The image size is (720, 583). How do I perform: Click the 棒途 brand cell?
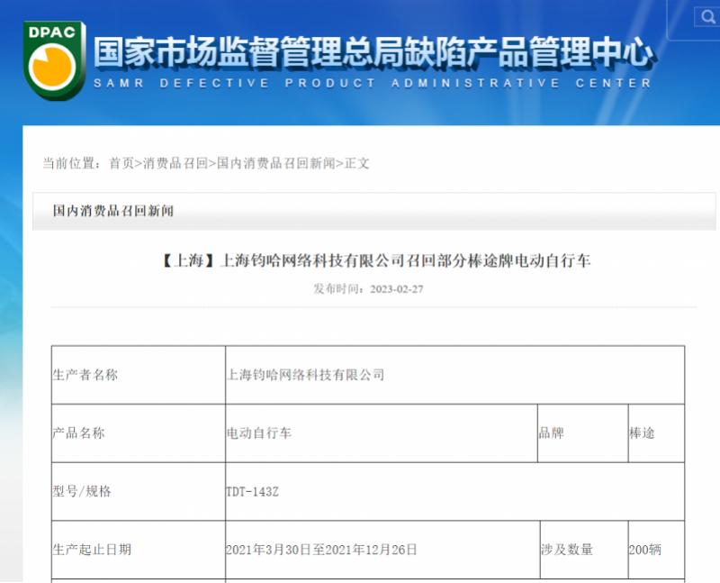coord(656,433)
